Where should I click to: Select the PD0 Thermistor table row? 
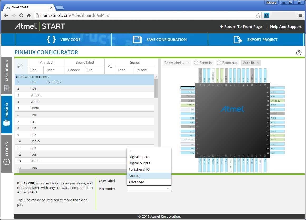(x=84, y=82)
